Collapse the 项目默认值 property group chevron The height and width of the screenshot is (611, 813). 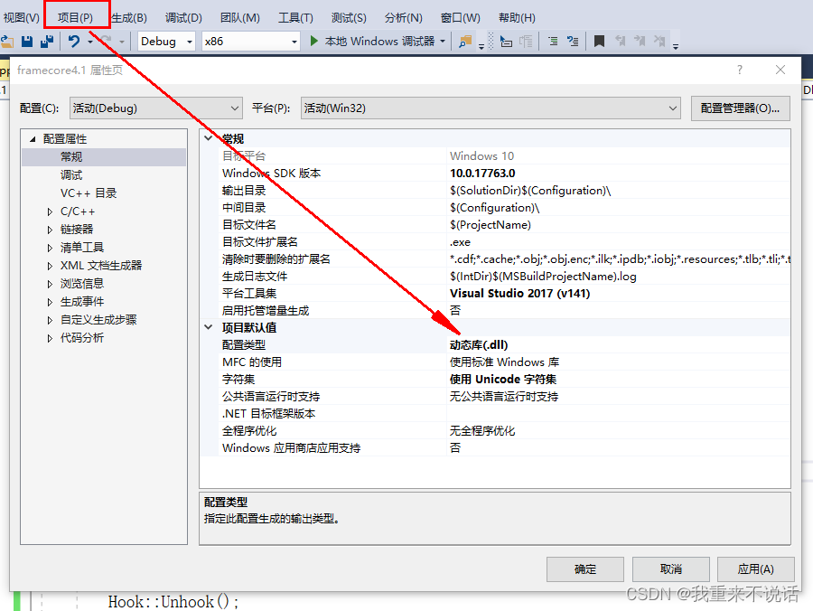click(x=209, y=327)
